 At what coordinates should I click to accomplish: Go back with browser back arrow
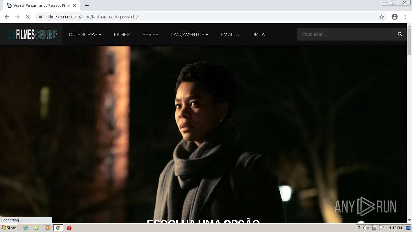pyautogui.click(x=7, y=17)
